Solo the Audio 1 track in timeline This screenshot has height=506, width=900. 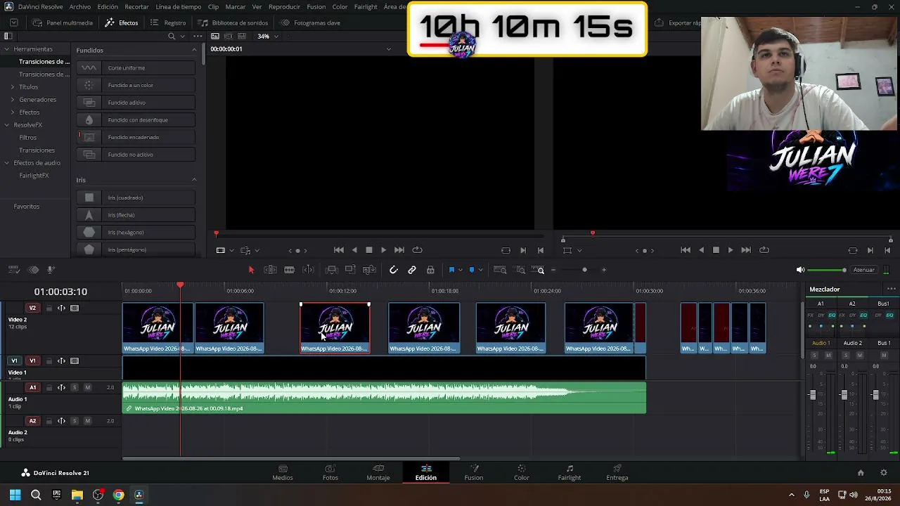(75, 387)
